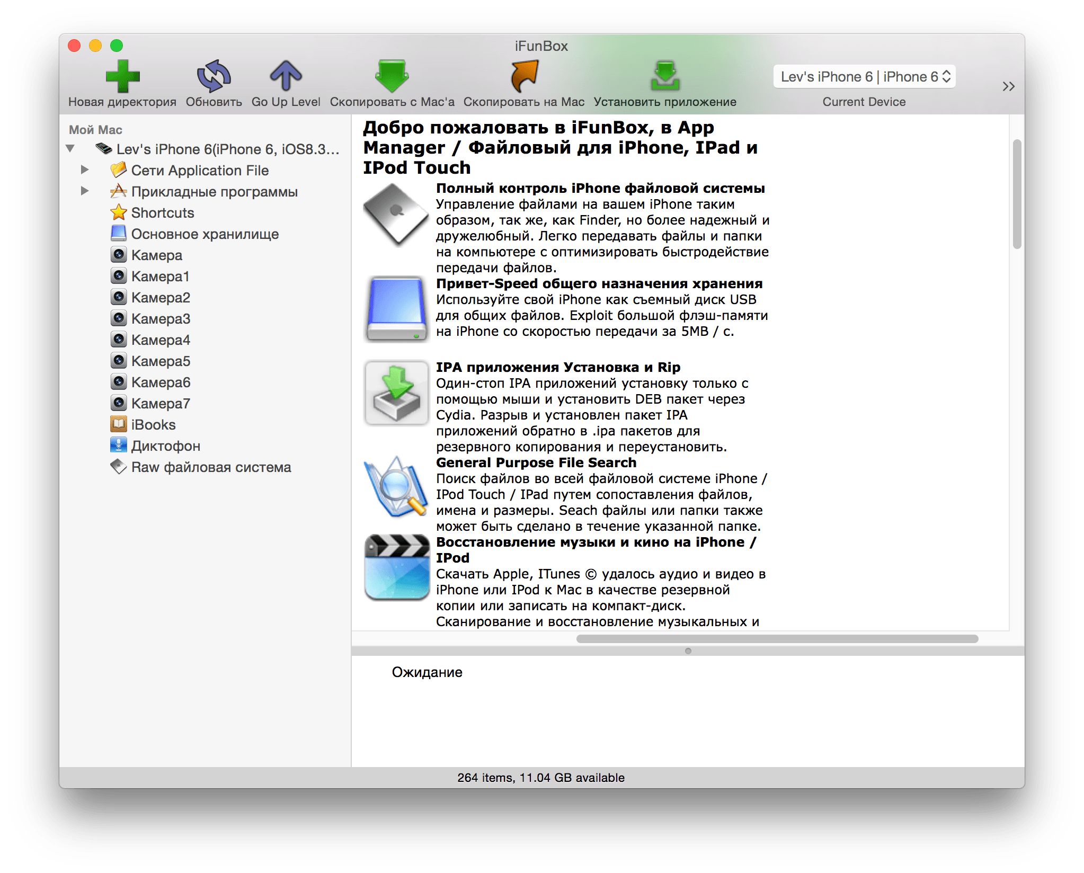Click the IPA приложения Установка и Rip heading
The height and width of the screenshot is (873, 1084).
tap(558, 367)
